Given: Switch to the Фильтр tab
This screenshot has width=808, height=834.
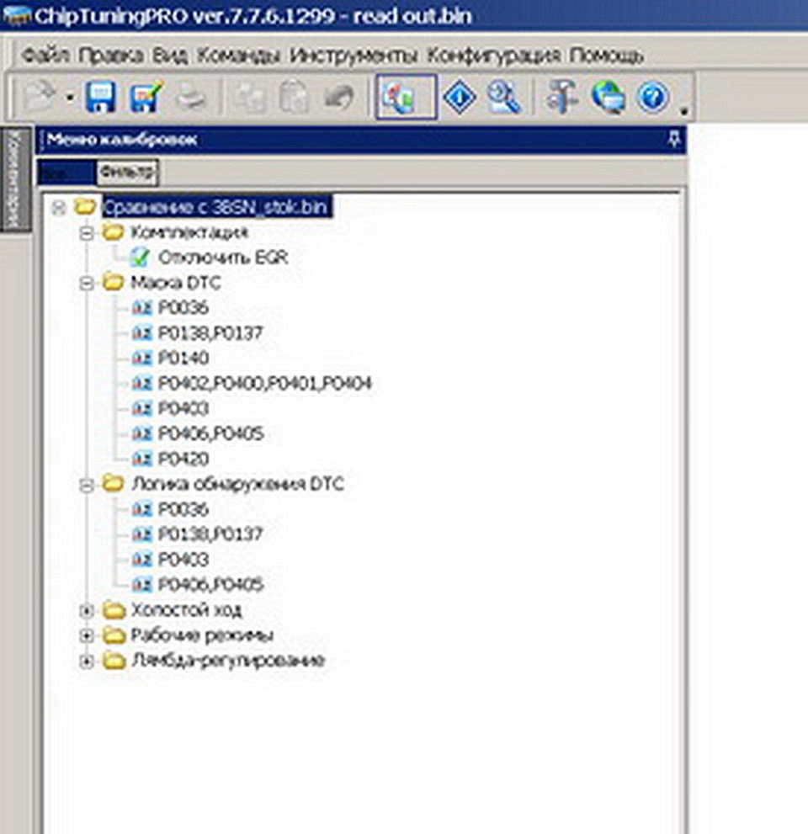Looking at the screenshot, I should 126,172.
